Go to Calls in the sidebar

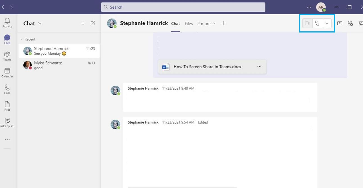[7, 89]
